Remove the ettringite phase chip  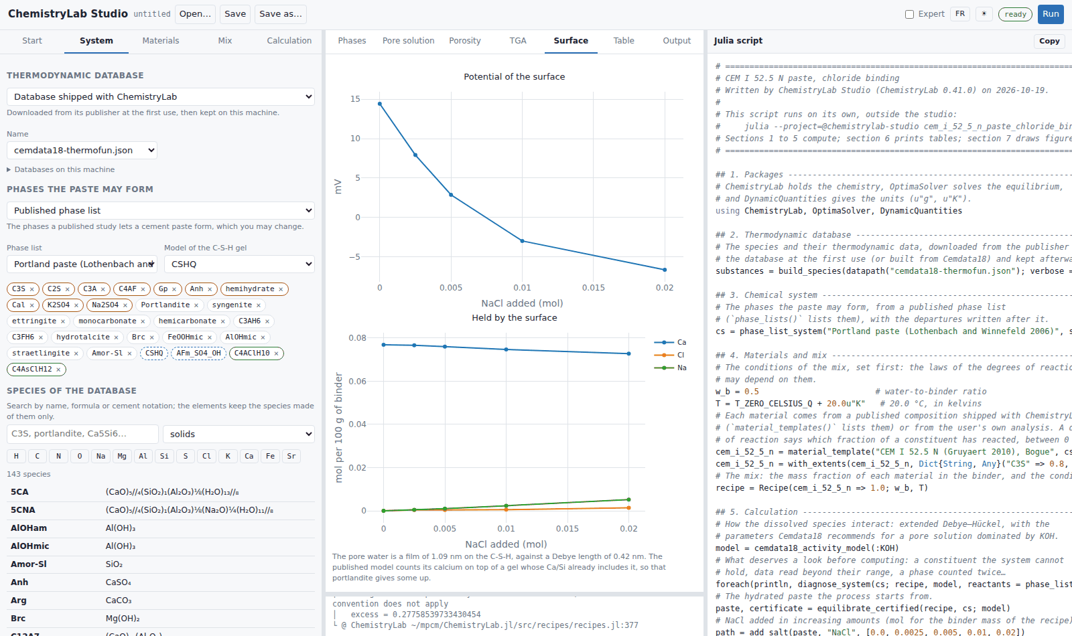(63, 321)
